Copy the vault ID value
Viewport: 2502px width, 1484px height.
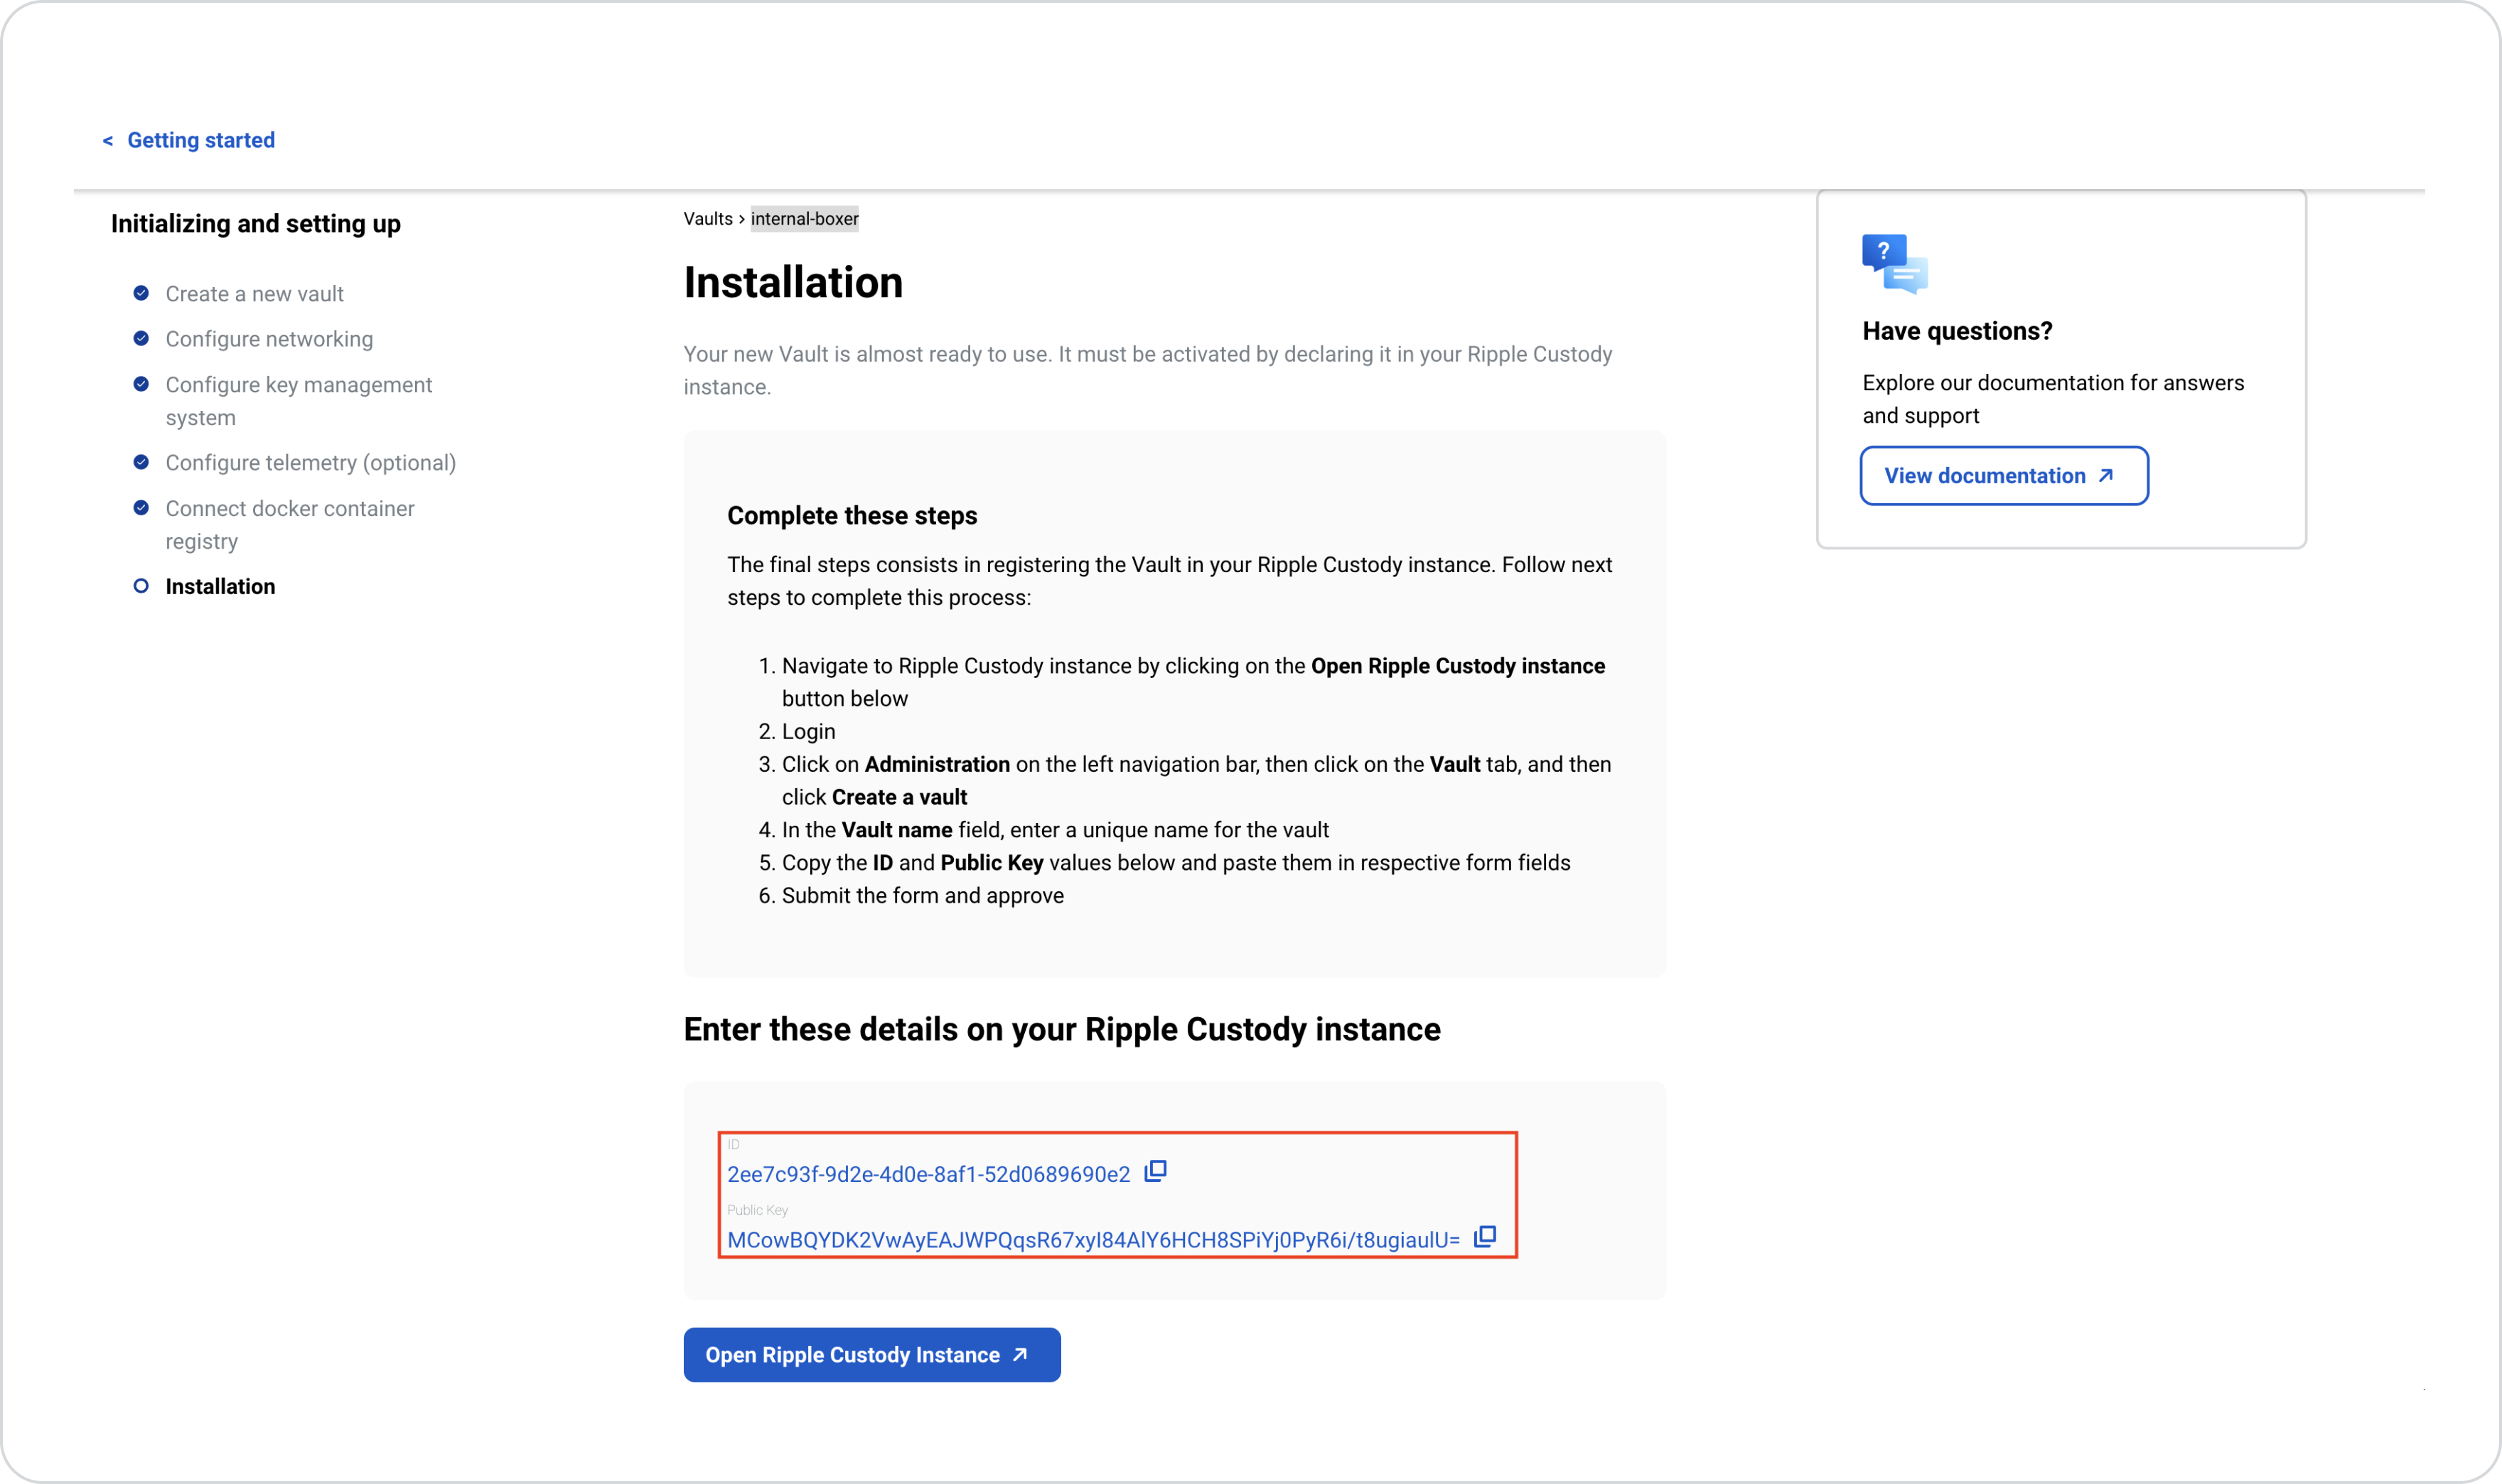tap(1156, 1171)
